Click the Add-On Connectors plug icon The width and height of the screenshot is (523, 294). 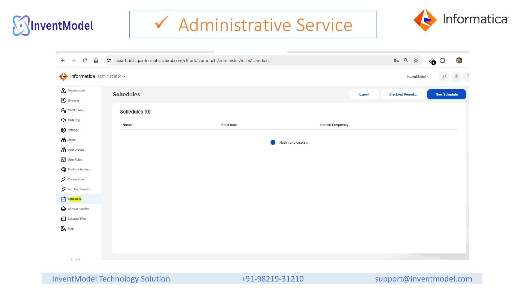coord(63,189)
